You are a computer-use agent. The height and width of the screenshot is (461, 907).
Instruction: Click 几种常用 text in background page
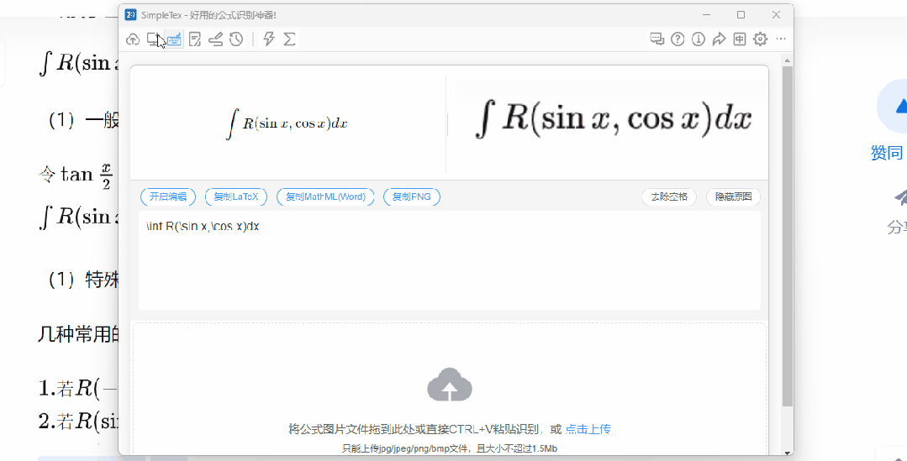(79, 334)
